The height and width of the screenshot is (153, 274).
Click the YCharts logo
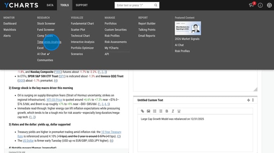coord(21,5)
